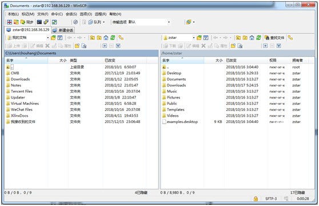319x206 pixels.
Task: Click the local panel new folder icon
Action: pyautogui.click(x=77, y=46)
